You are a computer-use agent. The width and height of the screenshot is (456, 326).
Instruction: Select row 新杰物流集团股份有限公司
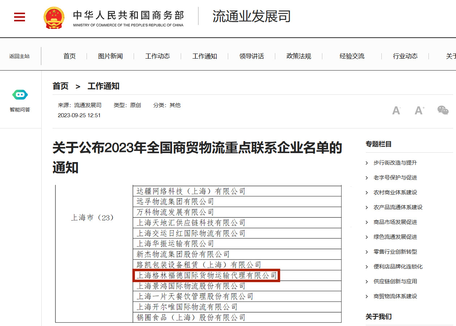point(237,254)
